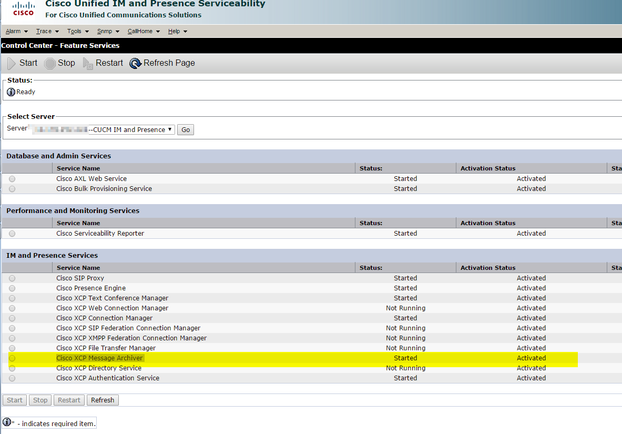
Task: Select Cisco XCP Text Conference Manager radio
Action: (12, 298)
